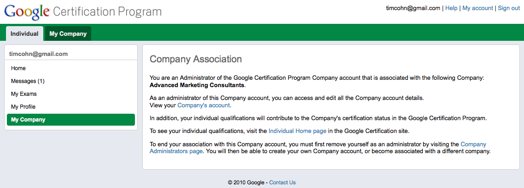Select My Exams in the sidebar
Viewport: 524px width, 188px height.
[x=24, y=94]
